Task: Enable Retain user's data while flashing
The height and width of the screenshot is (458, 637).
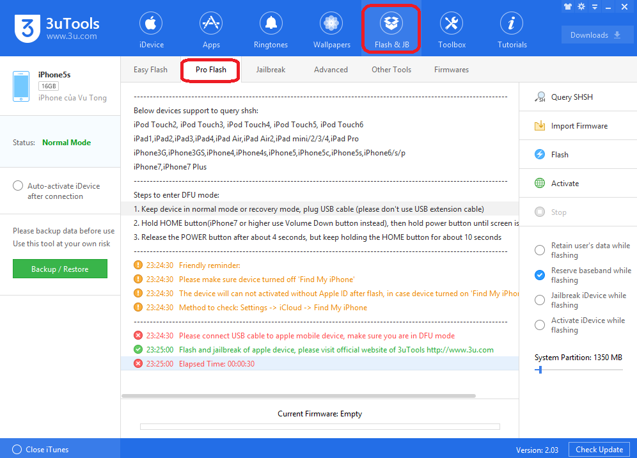Action: pyautogui.click(x=539, y=250)
